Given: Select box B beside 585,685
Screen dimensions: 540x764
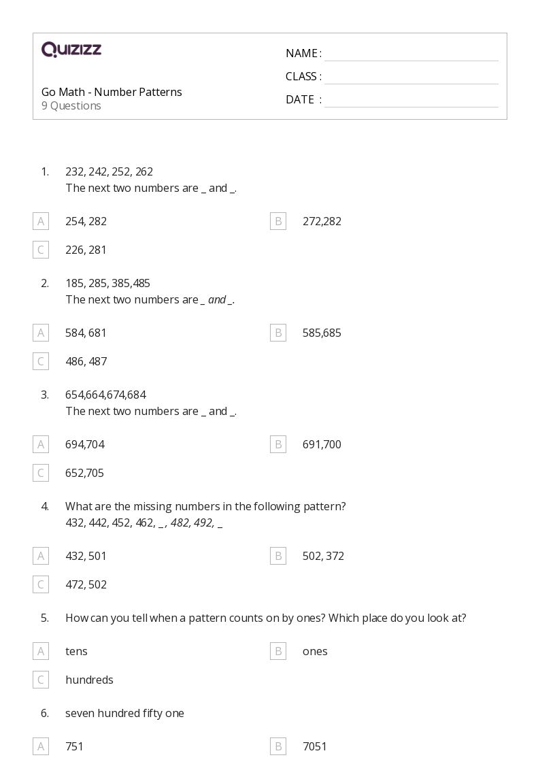Looking at the screenshot, I should click(278, 333).
